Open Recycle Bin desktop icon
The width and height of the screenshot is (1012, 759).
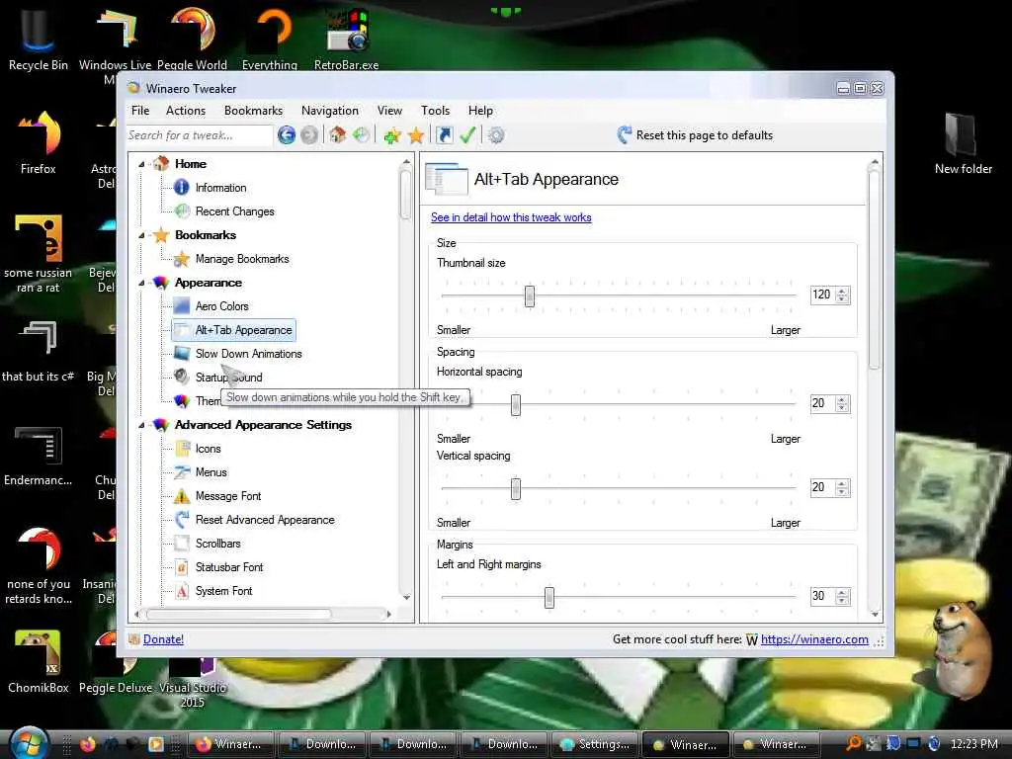[38, 39]
